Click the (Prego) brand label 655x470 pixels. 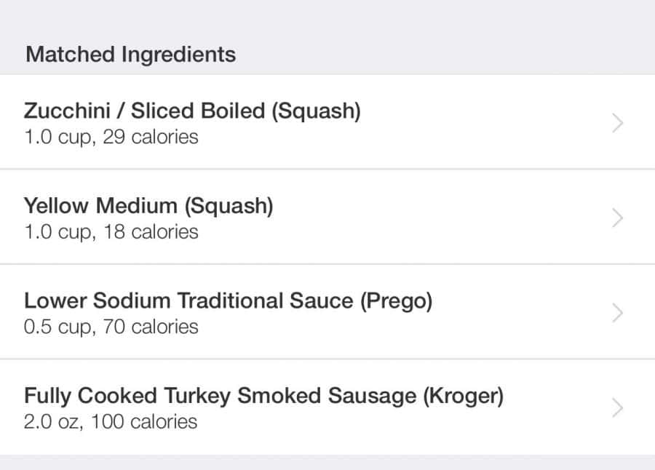(x=397, y=300)
